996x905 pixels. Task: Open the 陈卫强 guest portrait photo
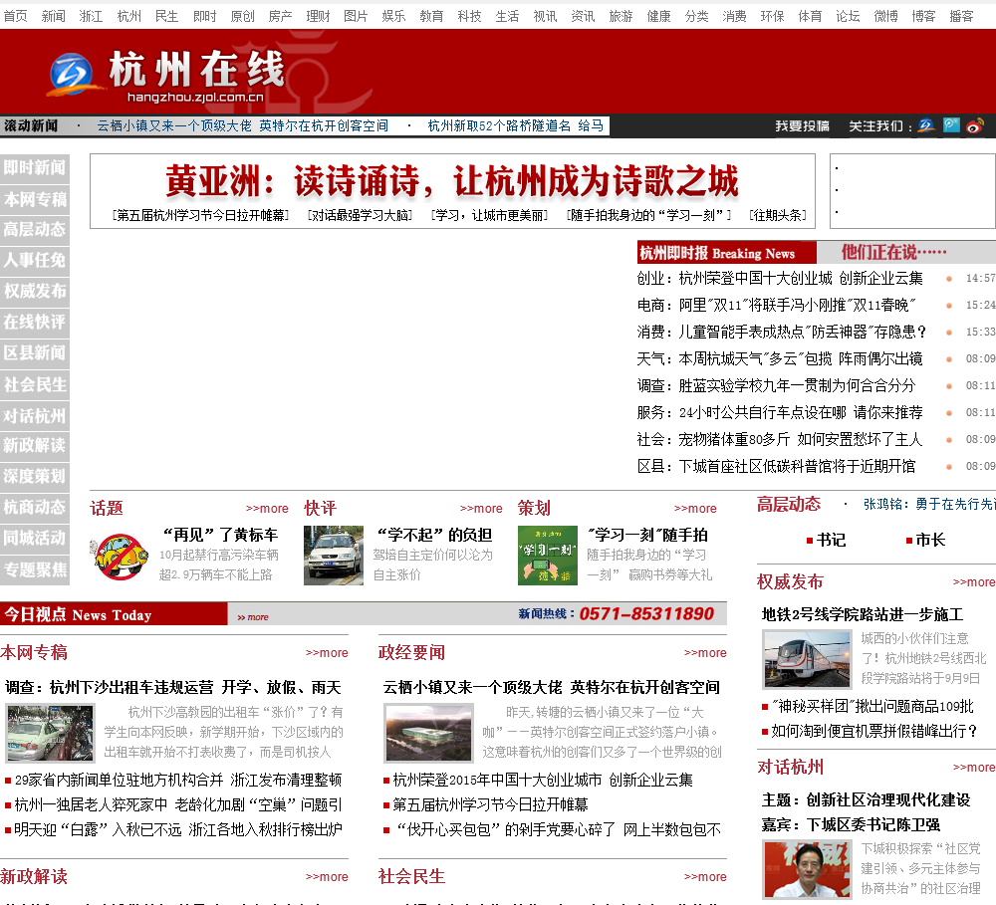(807, 869)
